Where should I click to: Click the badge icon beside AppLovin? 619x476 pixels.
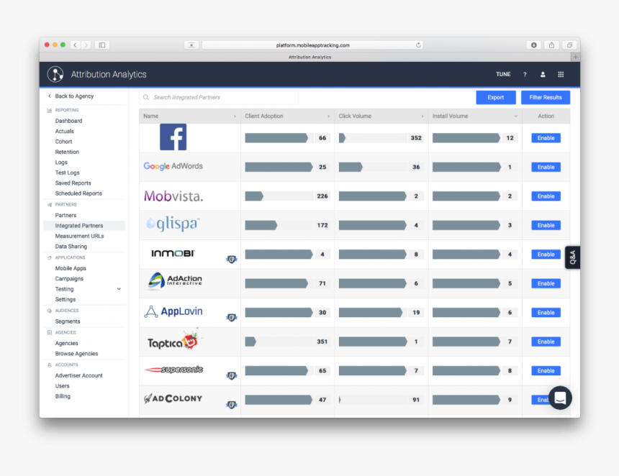232,318
